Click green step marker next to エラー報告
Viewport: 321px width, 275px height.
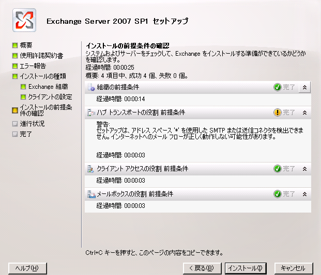[15, 66]
